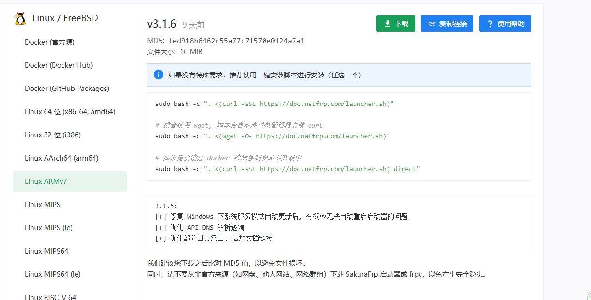Open the Linux MIPS64 download page
Screen dimensions: 591x300
[47, 251]
